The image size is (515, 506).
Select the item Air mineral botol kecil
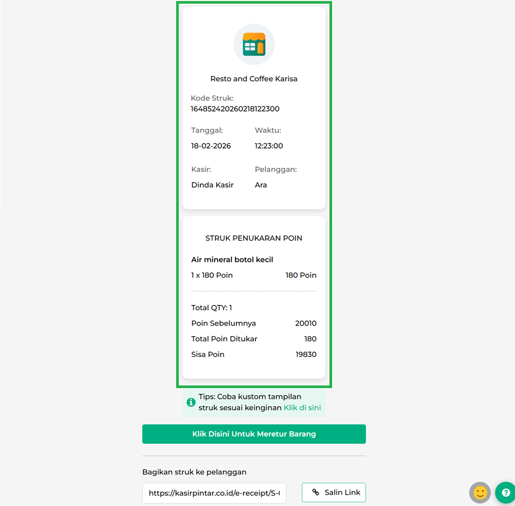coord(232,260)
